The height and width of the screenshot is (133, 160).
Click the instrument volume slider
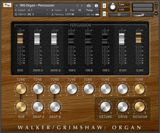click(x=143, y=15)
